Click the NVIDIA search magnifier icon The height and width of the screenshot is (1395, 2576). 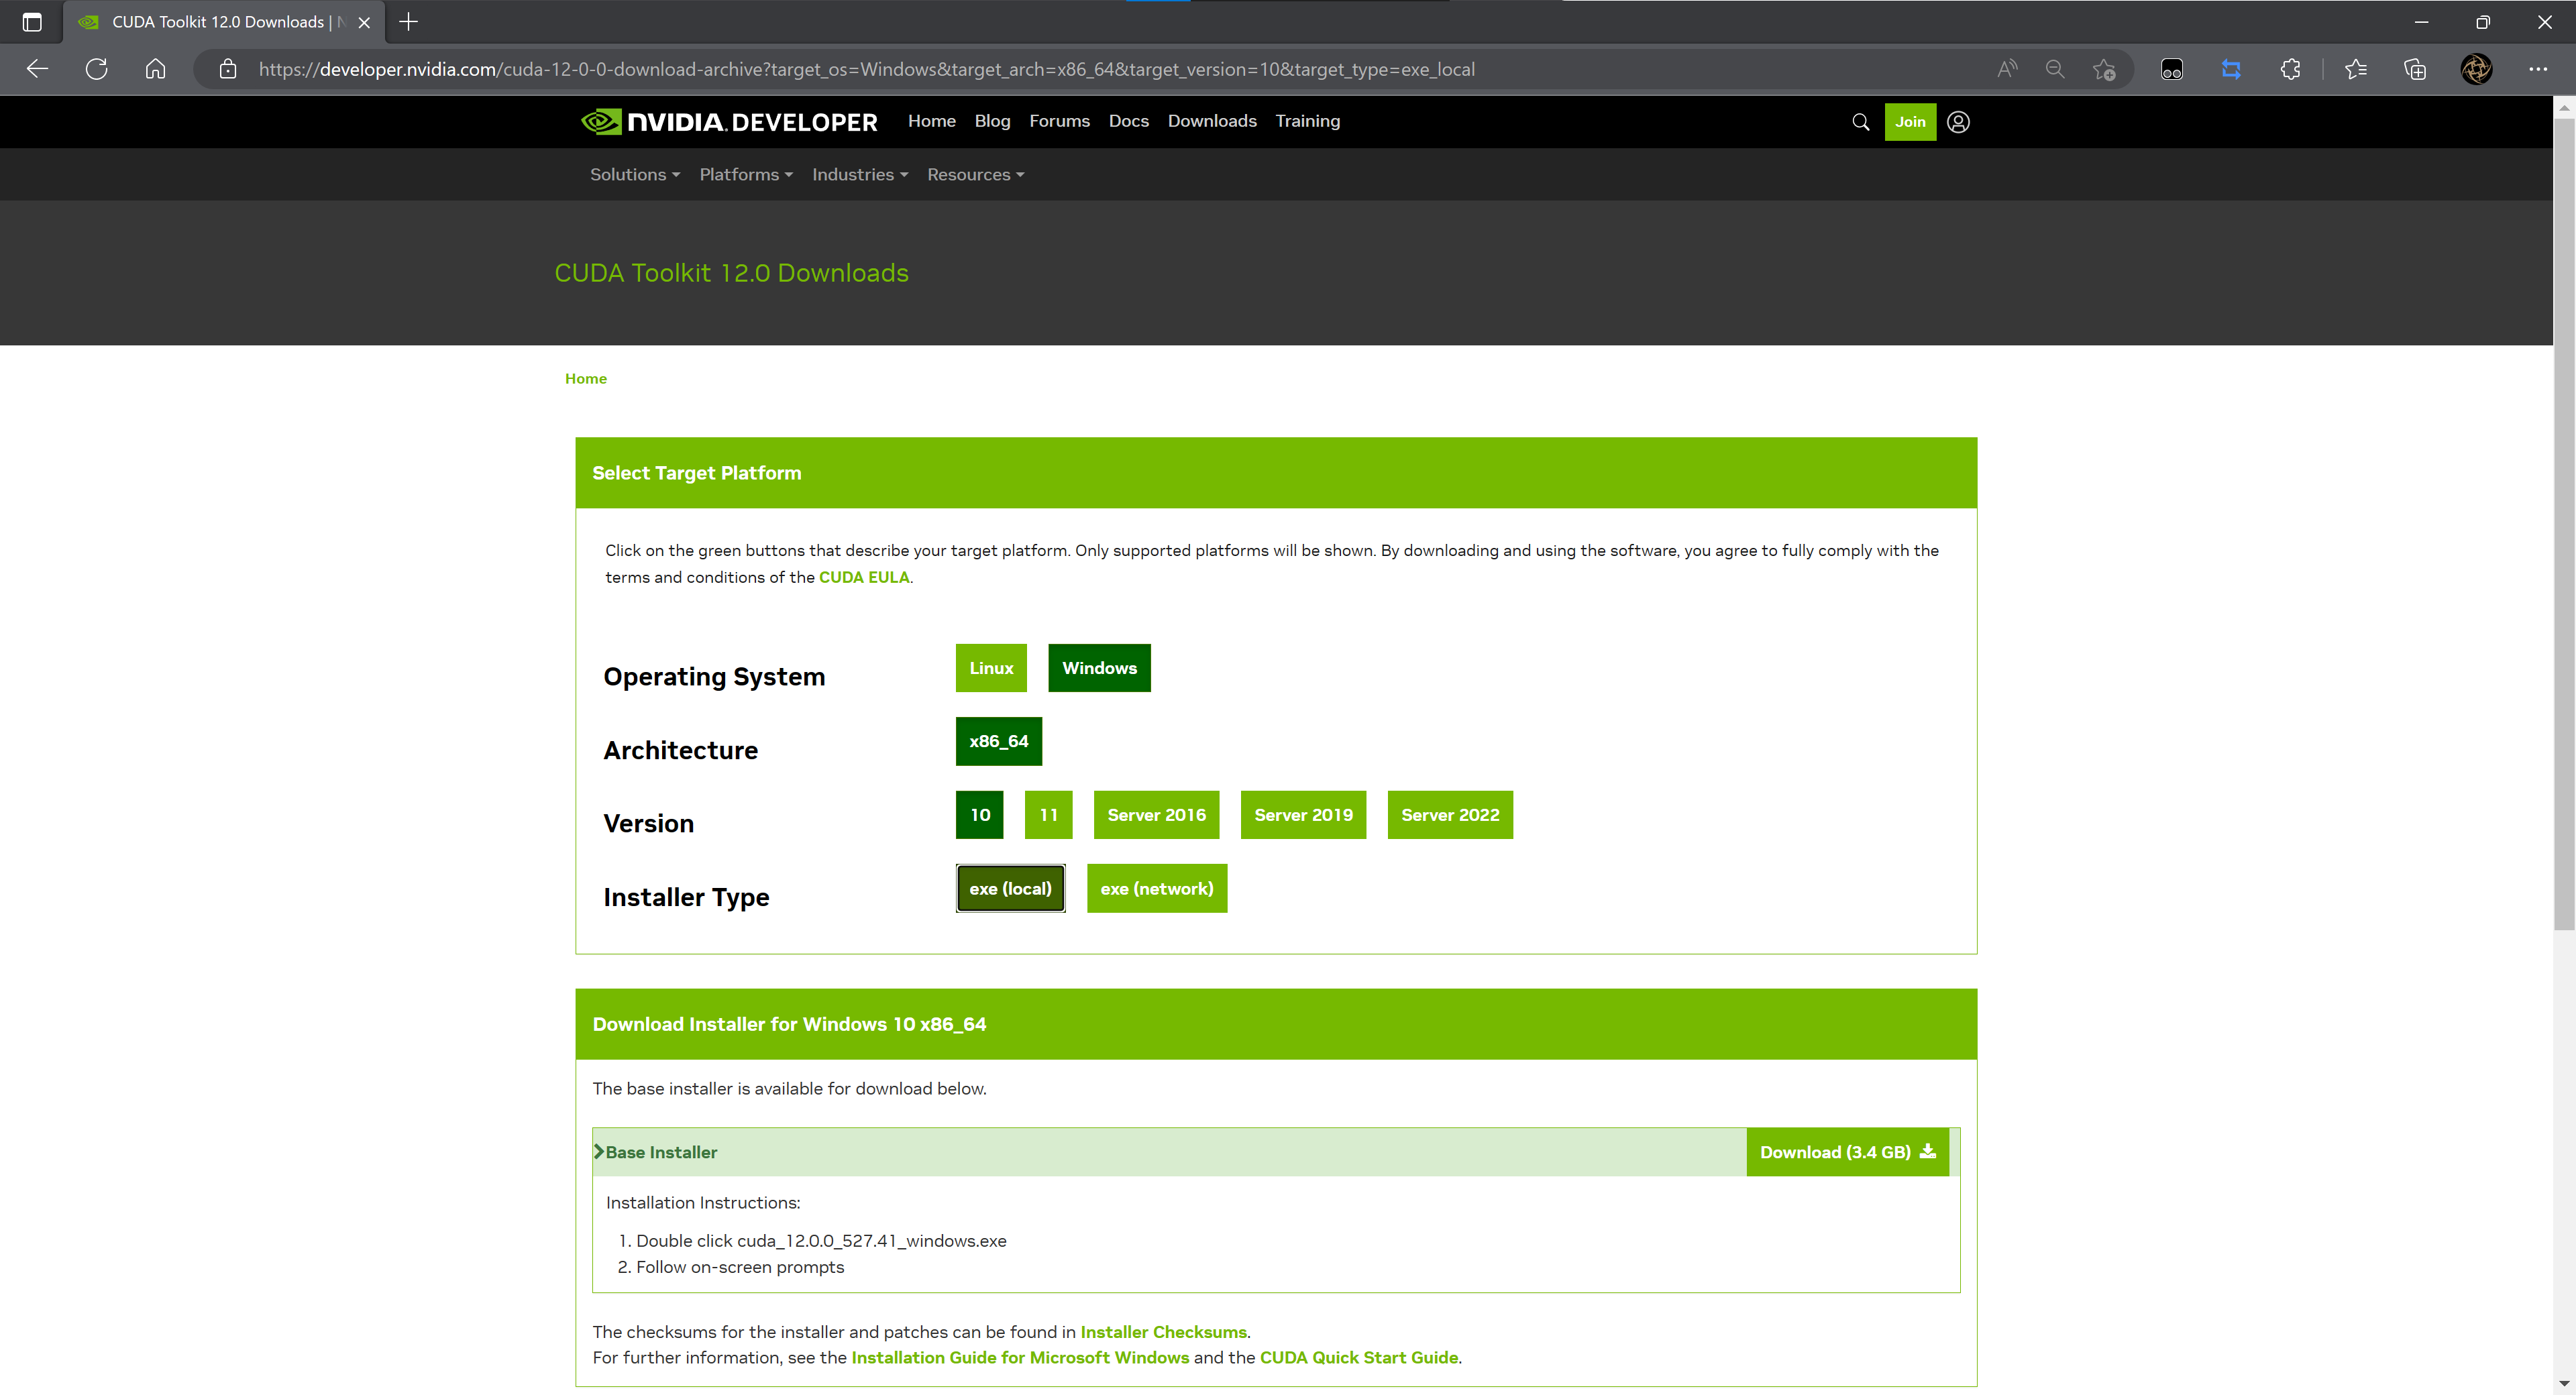click(x=1860, y=122)
